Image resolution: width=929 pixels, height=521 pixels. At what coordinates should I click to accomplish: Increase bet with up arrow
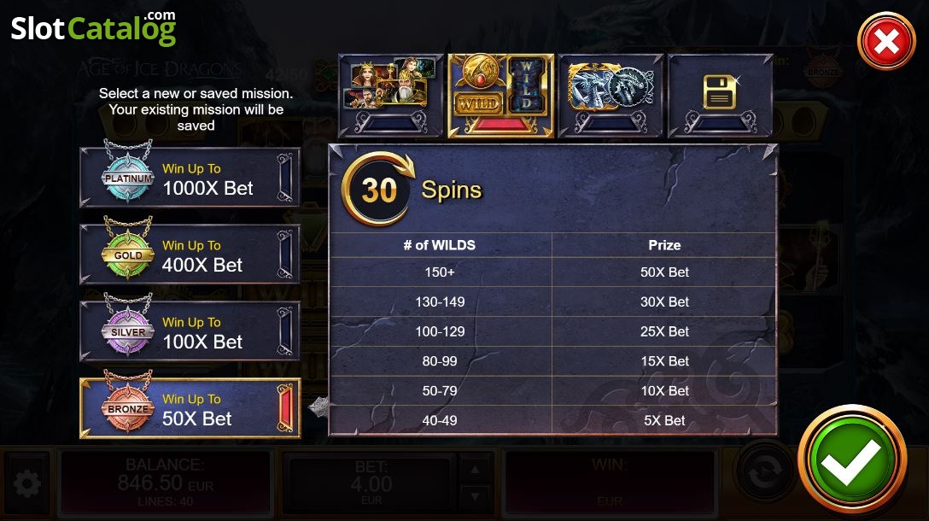coord(475,470)
